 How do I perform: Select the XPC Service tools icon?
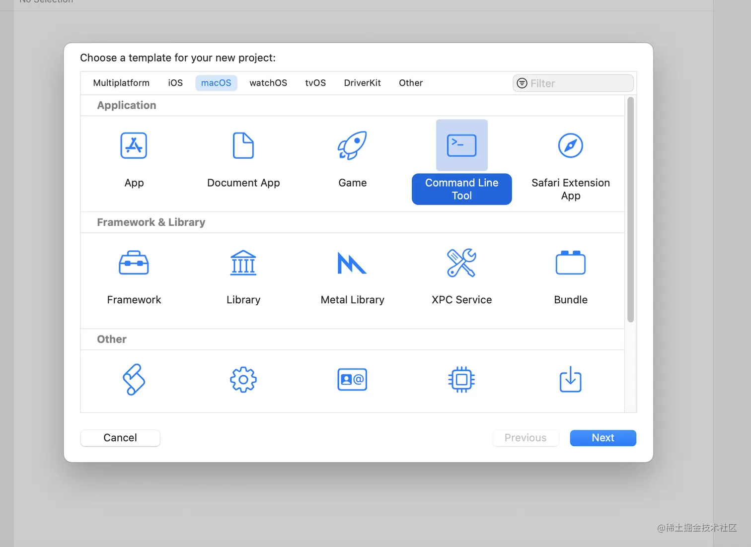[461, 263]
